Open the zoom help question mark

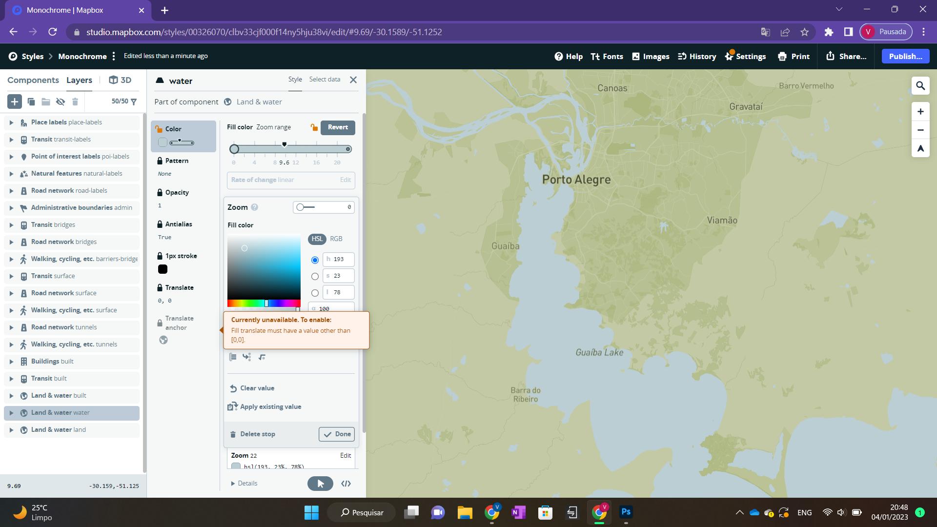(x=254, y=207)
